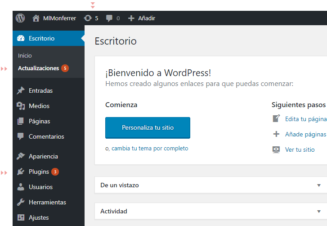Click the Siguientes pasos column heading
This screenshot has width=327, height=226.
click(298, 105)
